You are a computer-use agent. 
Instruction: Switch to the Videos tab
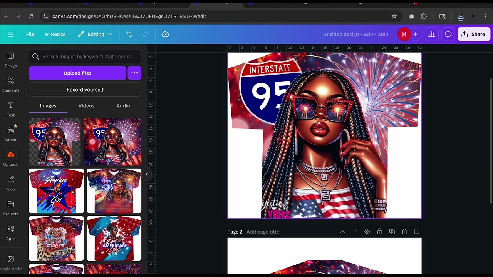pos(86,106)
